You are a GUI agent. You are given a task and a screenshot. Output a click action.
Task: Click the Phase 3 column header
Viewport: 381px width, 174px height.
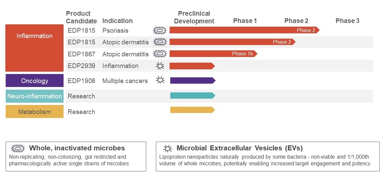coord(347,21)
